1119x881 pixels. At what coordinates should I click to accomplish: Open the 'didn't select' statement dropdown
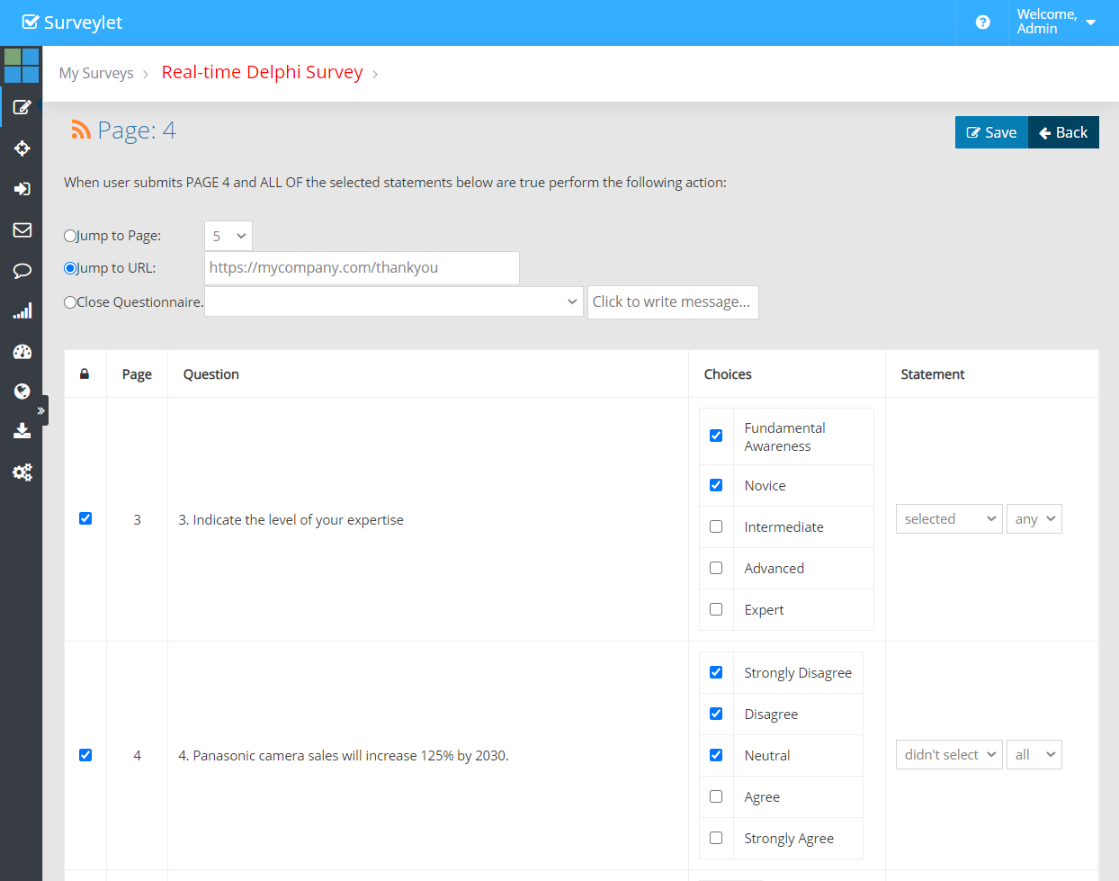coord(948,755)
